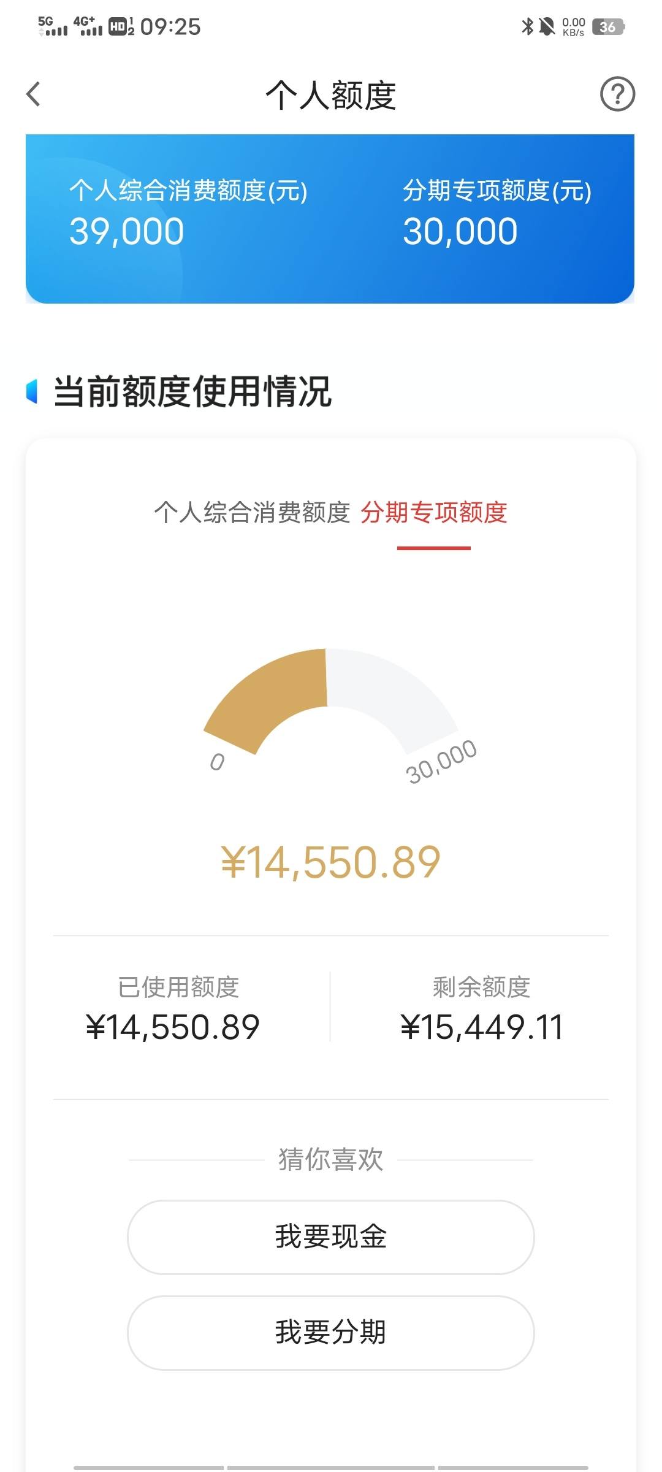Tap the 已使用额度 amount
Screen dimensions: 662x1472
[173, 1027]
